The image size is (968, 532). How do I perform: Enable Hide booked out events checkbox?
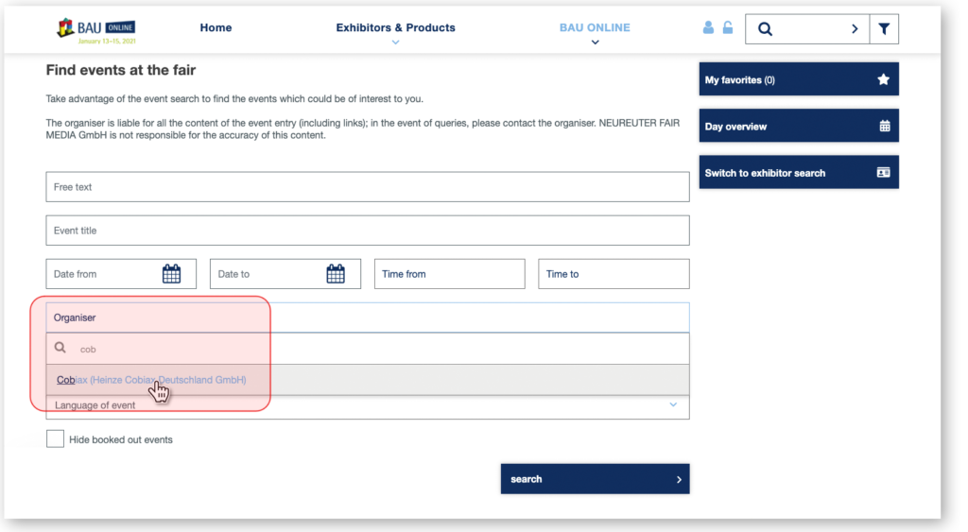pyautogui.click(x=56, y=439)
